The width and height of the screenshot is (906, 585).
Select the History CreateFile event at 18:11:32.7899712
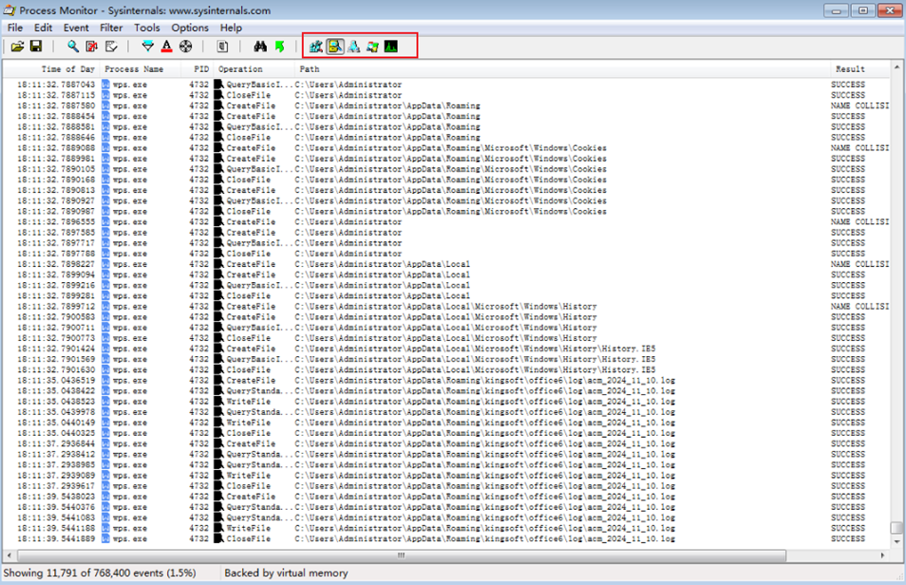pyautogui.click(x=446, y=307)
